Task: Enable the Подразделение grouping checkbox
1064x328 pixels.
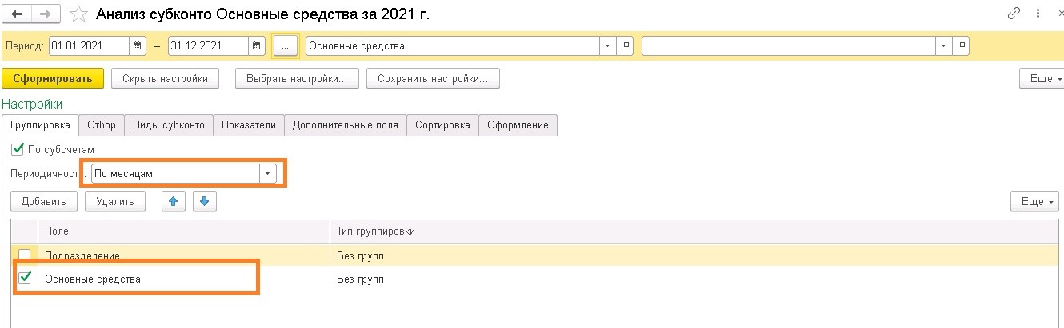Action: [25, 255]
